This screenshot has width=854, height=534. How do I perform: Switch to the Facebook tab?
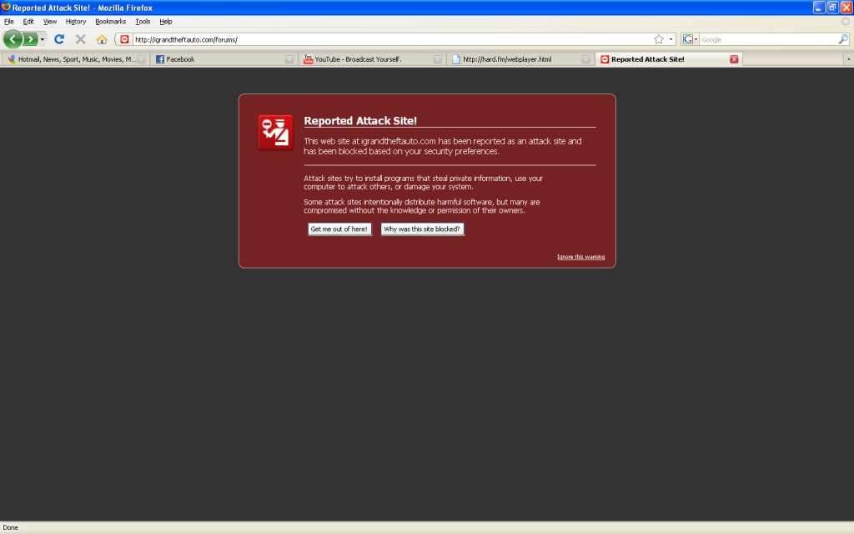tap(224, 59)
